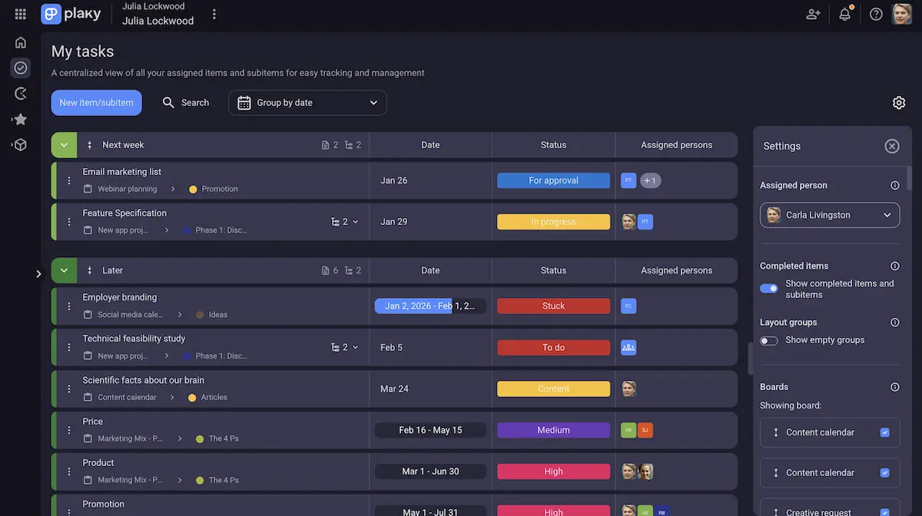
Task: Click the New item/subitem button
Action: (x=96, y=102)
